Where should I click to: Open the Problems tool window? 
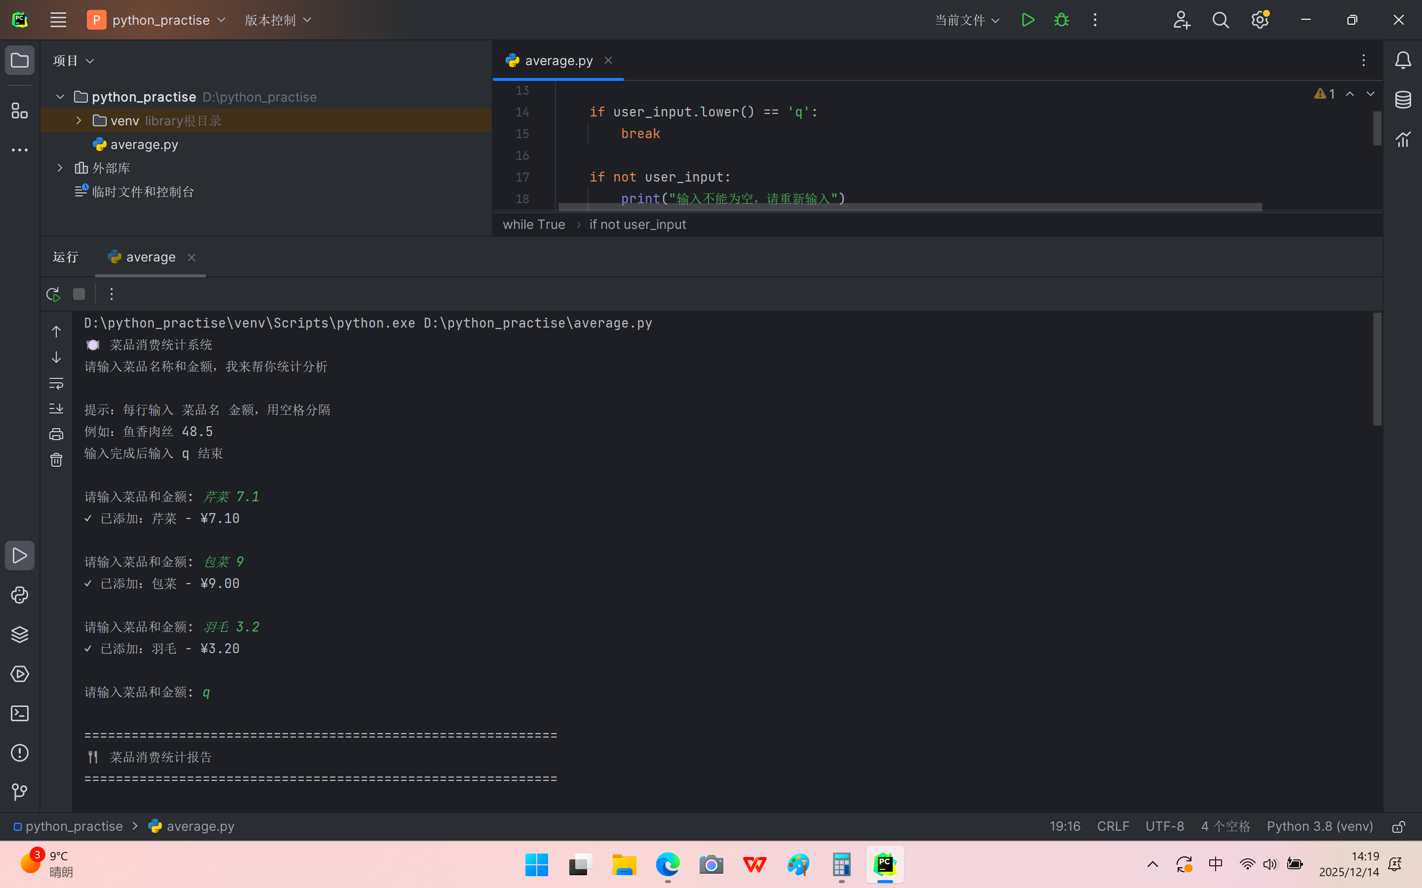pos(19,753)
